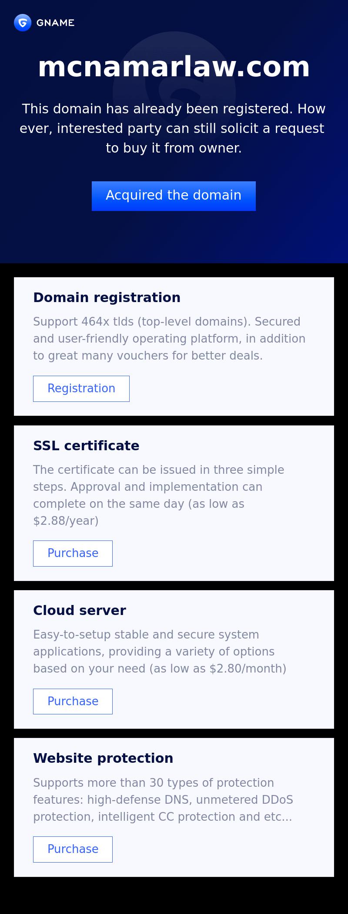Open the Registration button

point(81,388)
